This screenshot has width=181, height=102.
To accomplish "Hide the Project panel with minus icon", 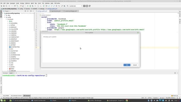I will [33, 11].
